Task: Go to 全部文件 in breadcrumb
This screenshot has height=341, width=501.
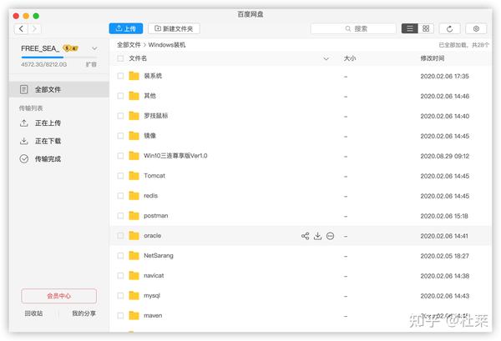Action: click(129, 45)
